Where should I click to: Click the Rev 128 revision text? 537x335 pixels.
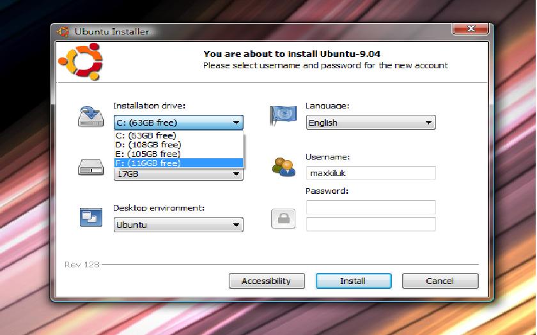coord(82,264)
